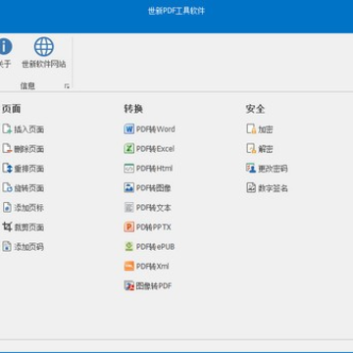Click the 世新软件网站 label
This screenshot has width=353, height=353.
(x=44, y=64)
